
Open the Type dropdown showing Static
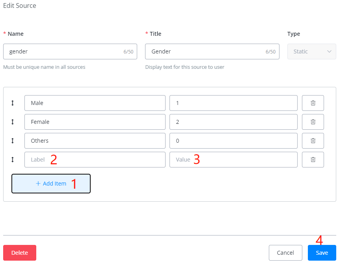pos(311,51)
